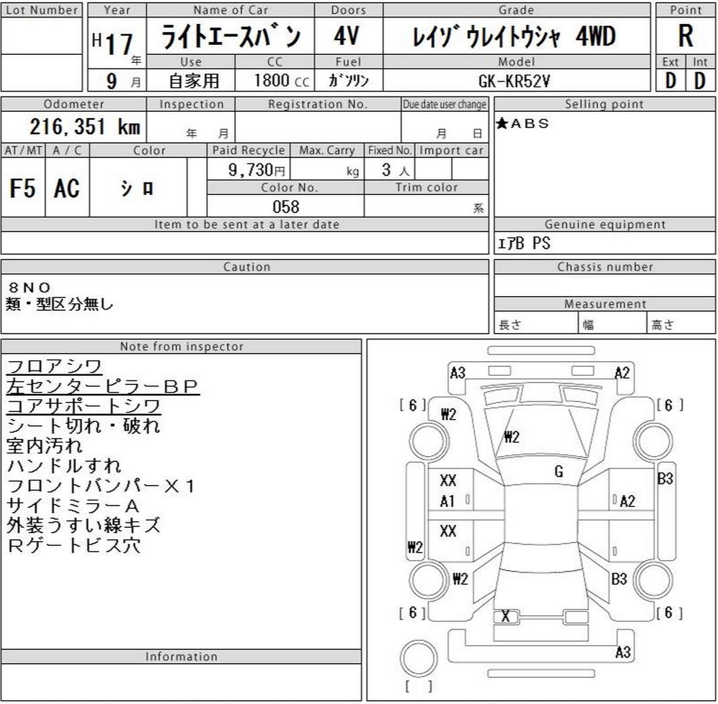Click the color number 058
Image resolution: width=718 pixels, height=704 pixels.
point(286,207)
